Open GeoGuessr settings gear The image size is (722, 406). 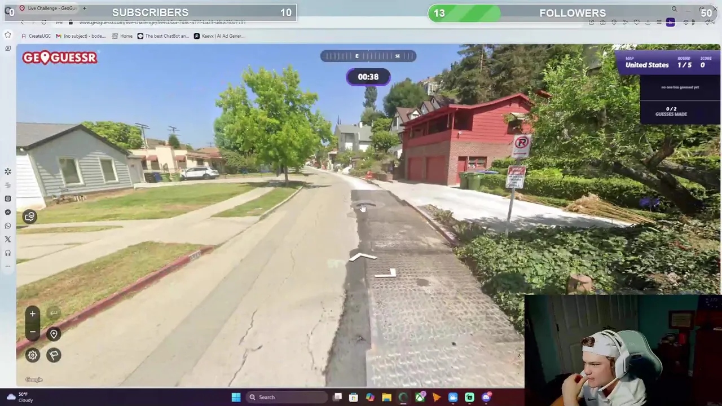click(33, 355)
